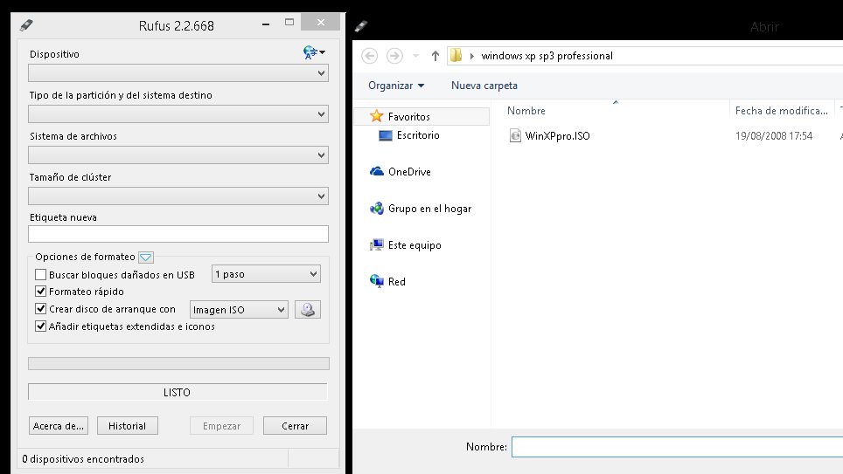Click the Este equipo computer icon

coord(376,244)
